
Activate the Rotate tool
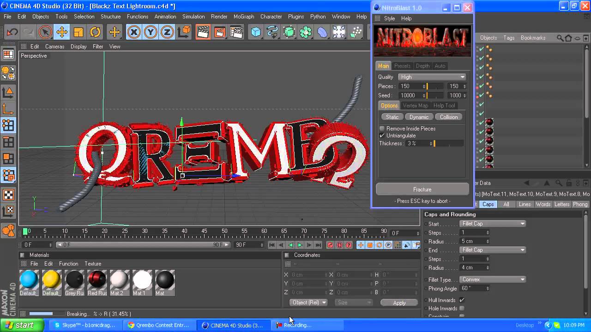[95, 32]
